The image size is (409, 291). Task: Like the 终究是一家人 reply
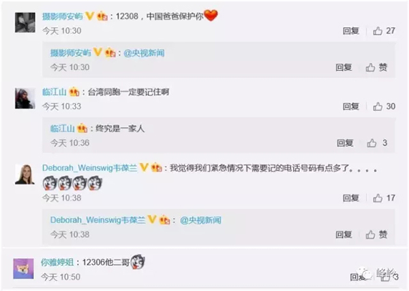pyautogui.click(x=377, y=143)
